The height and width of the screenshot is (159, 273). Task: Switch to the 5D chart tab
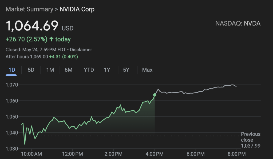pos(31,70)
